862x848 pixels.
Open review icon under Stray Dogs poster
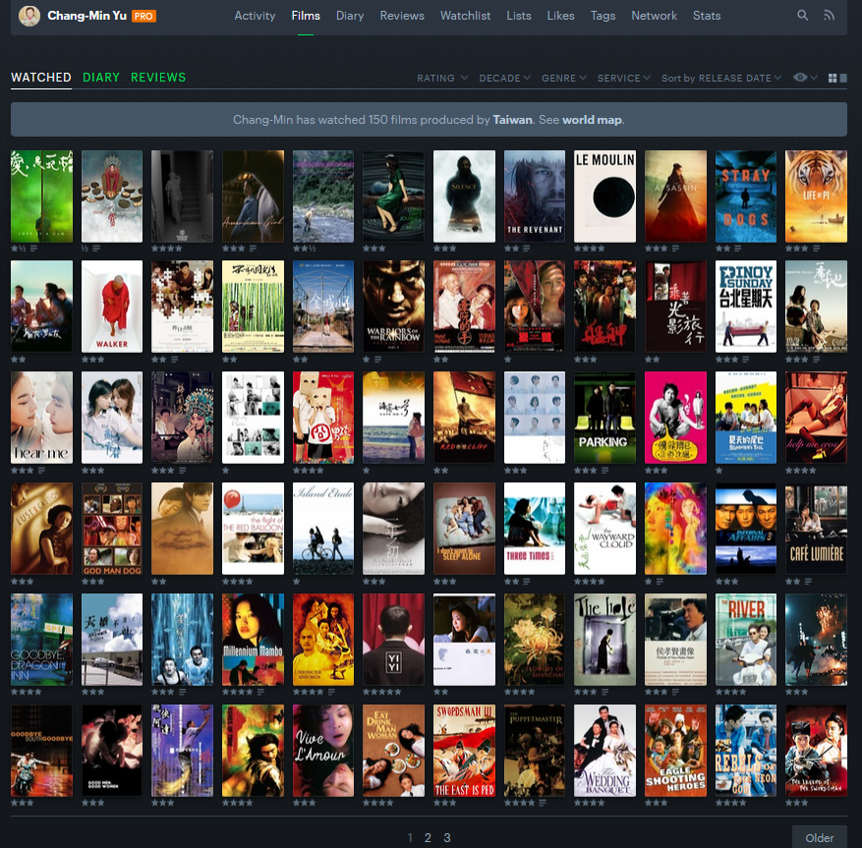[738, 249]
